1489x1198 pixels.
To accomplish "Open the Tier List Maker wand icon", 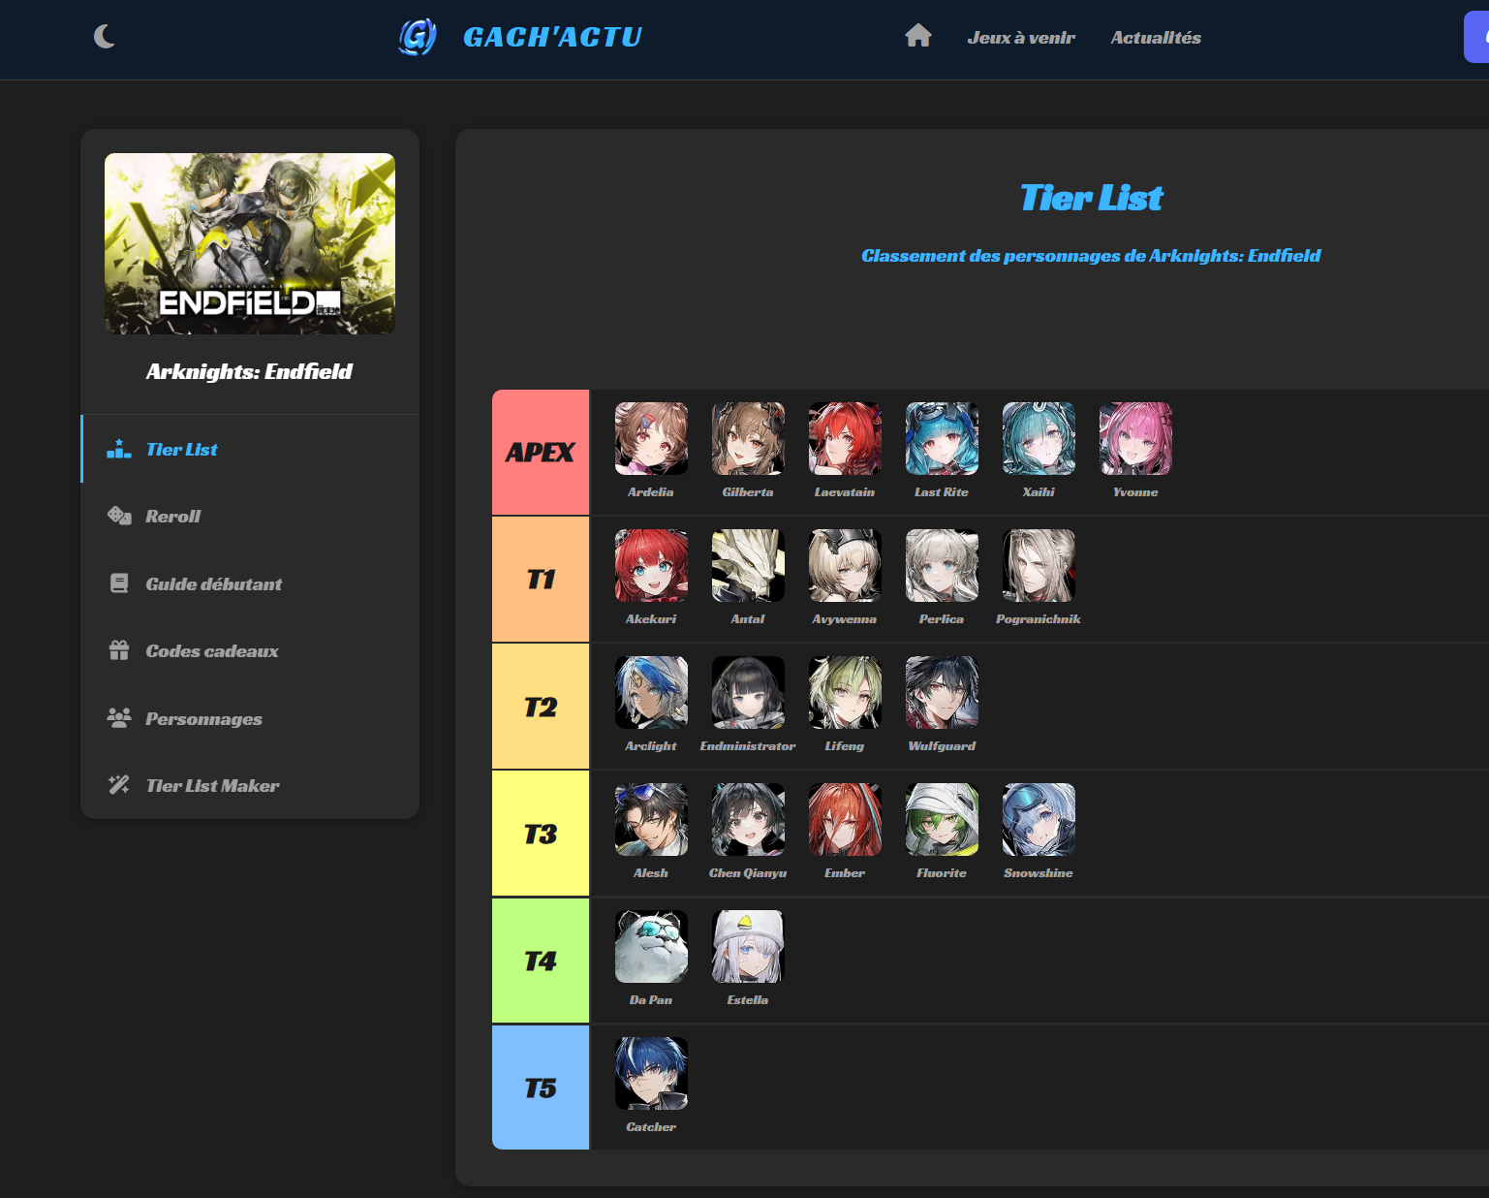I will pos(119,785).
